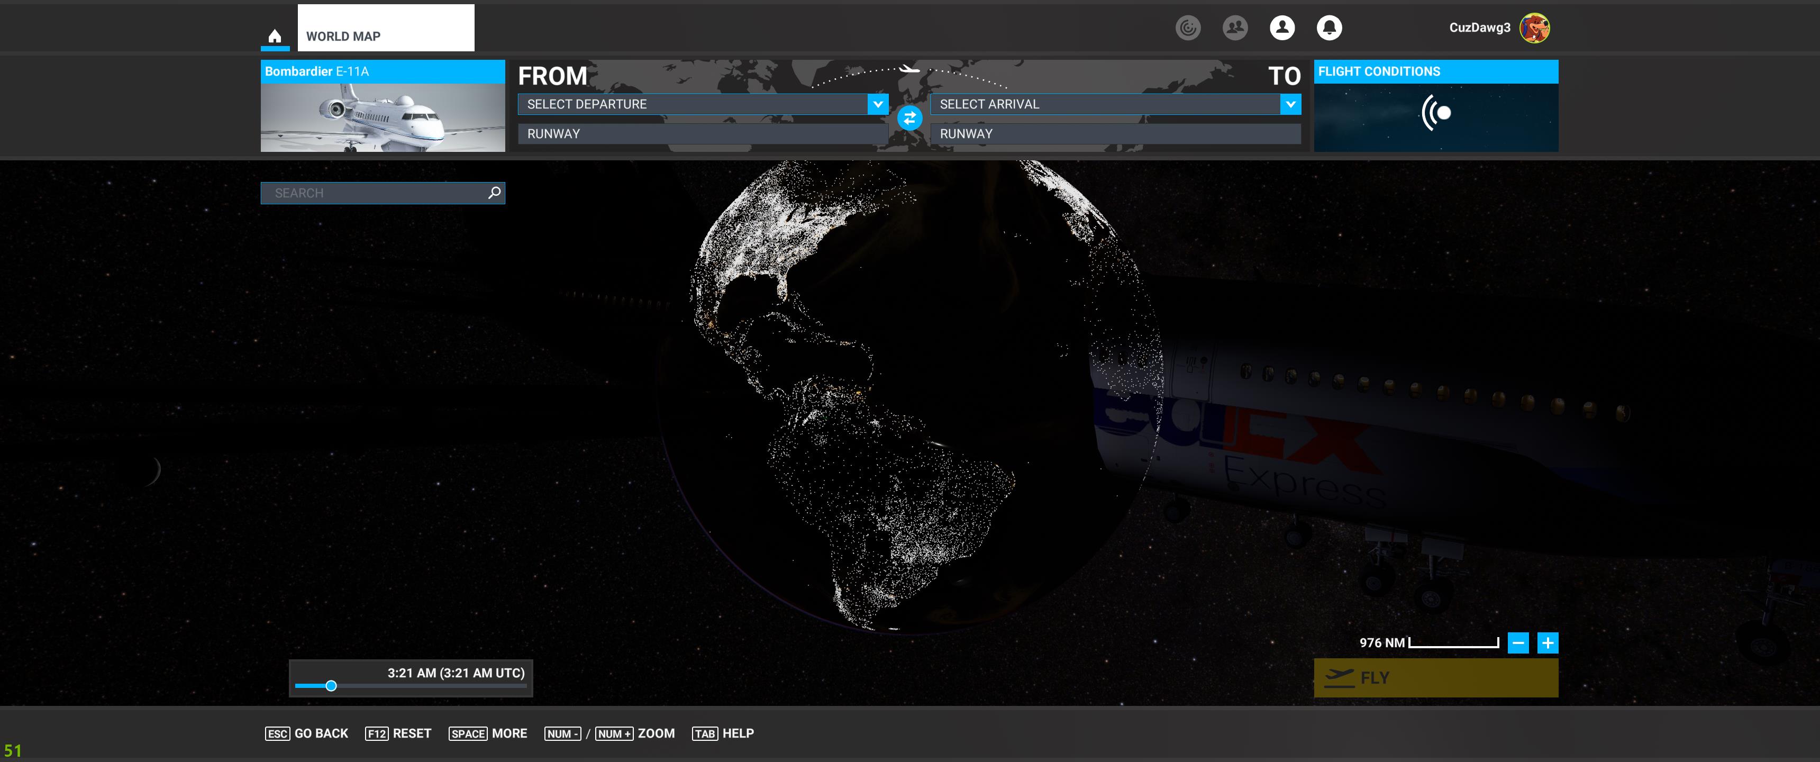Click the Bombardier E-11A aircraft thumbnail
Image resolution: width=1820 pixels, height=762 pixels.
point(382,116)
